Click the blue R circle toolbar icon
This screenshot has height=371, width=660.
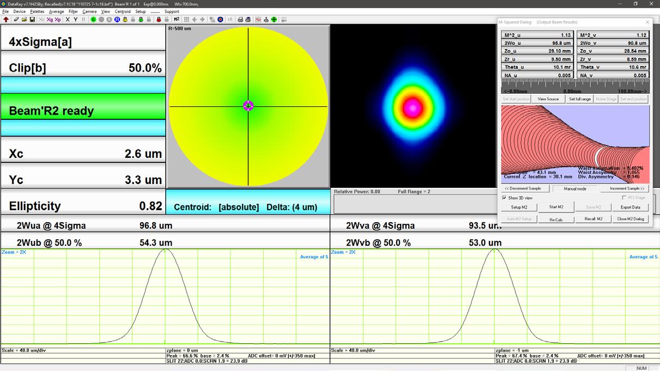click(x=117, y=20)
